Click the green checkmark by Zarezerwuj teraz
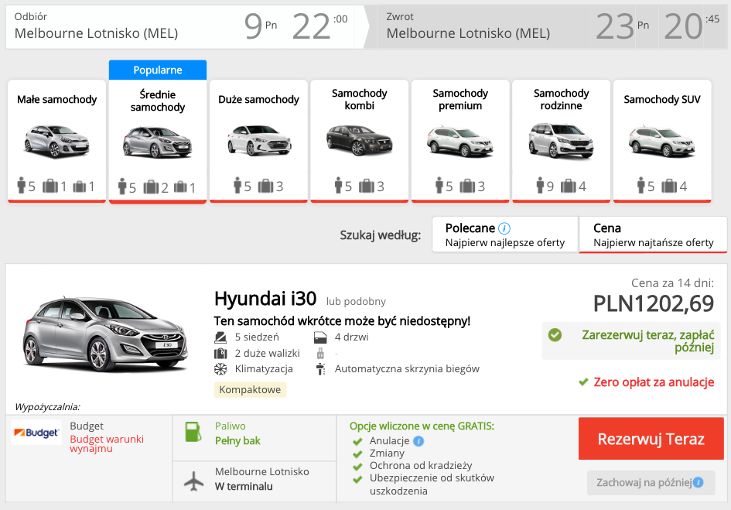Screen dimensions: 731x510 pyautogui.click(x=555, y=335)
